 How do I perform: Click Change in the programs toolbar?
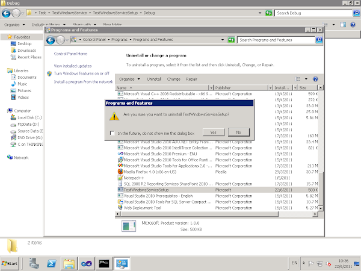(x=174, y=79)
